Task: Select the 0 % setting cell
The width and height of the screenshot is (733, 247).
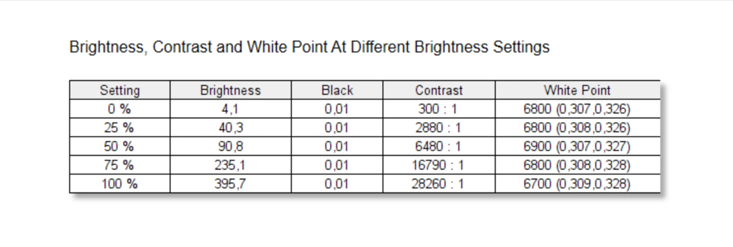Action: tap(120, 109)
